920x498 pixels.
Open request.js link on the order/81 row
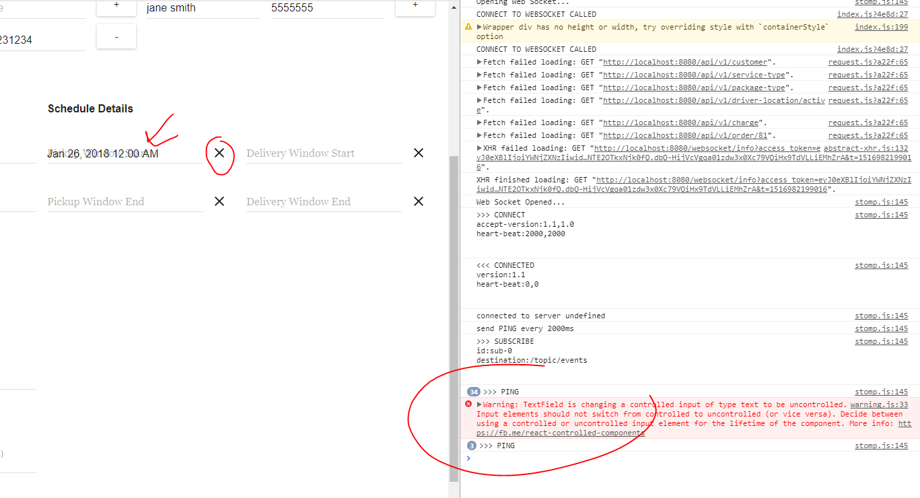[868, 135]
